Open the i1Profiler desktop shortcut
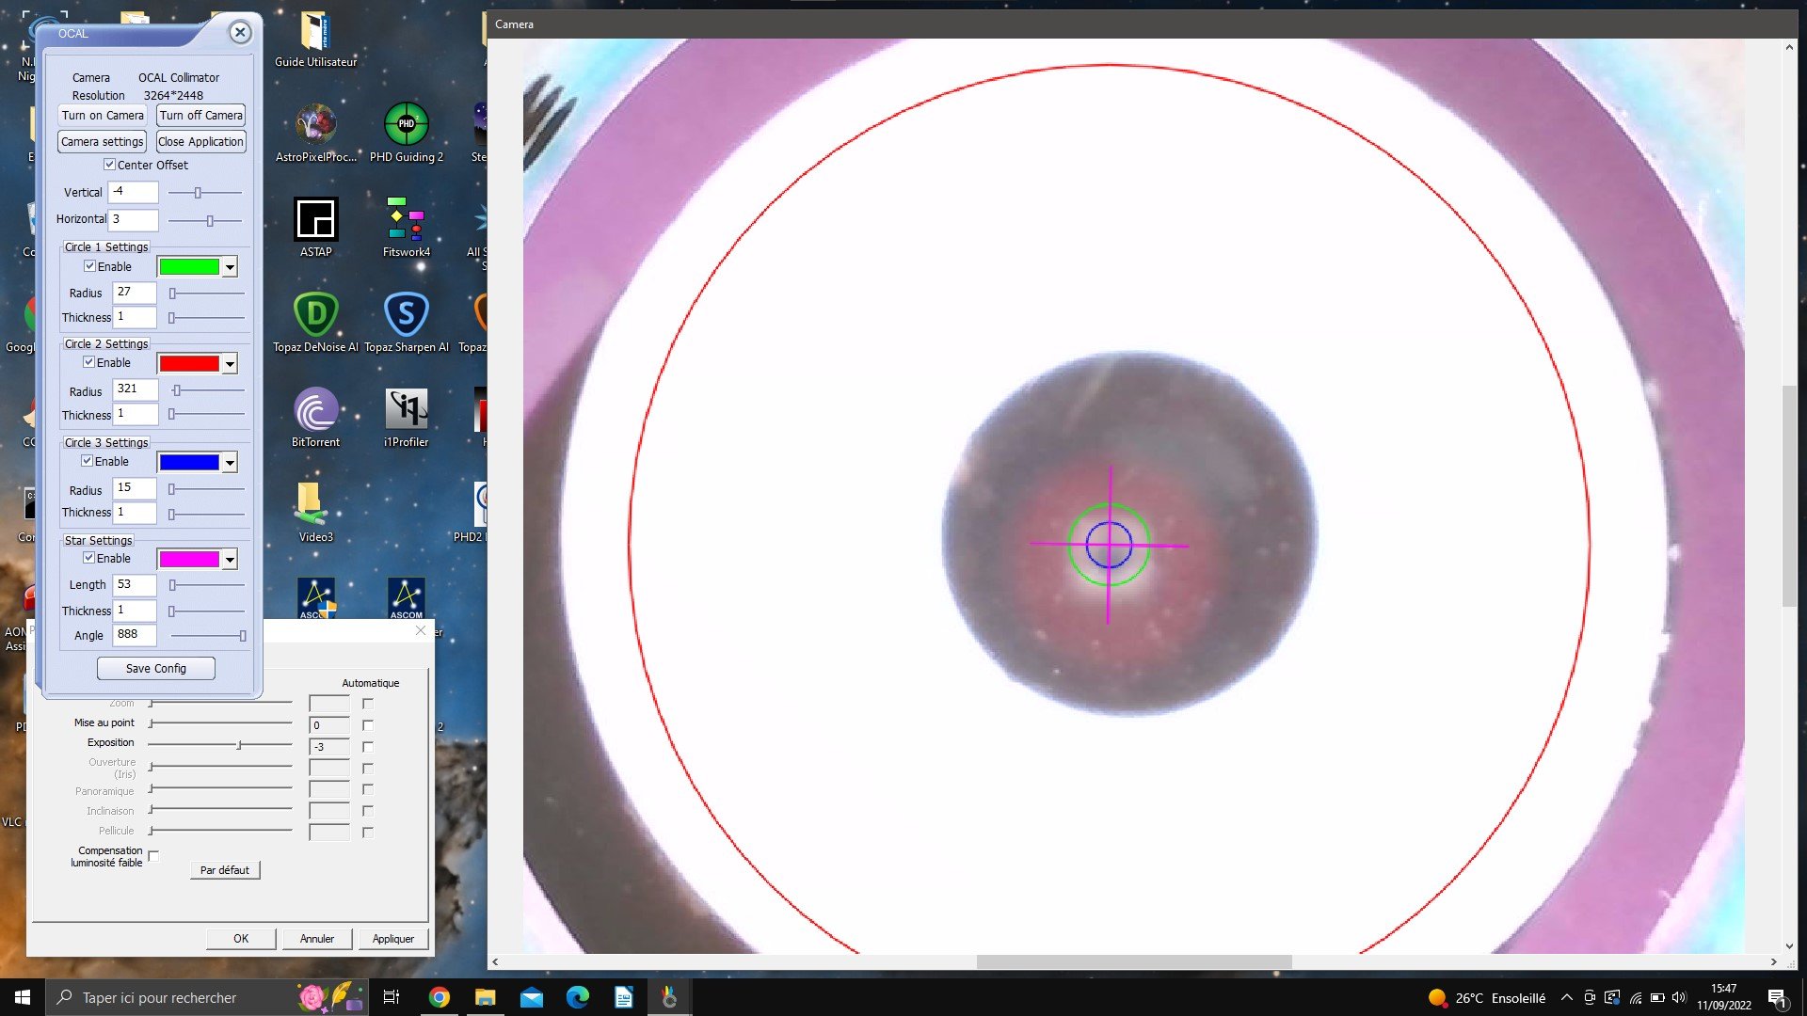1807x1016 pixels. (x=407, y=418)
